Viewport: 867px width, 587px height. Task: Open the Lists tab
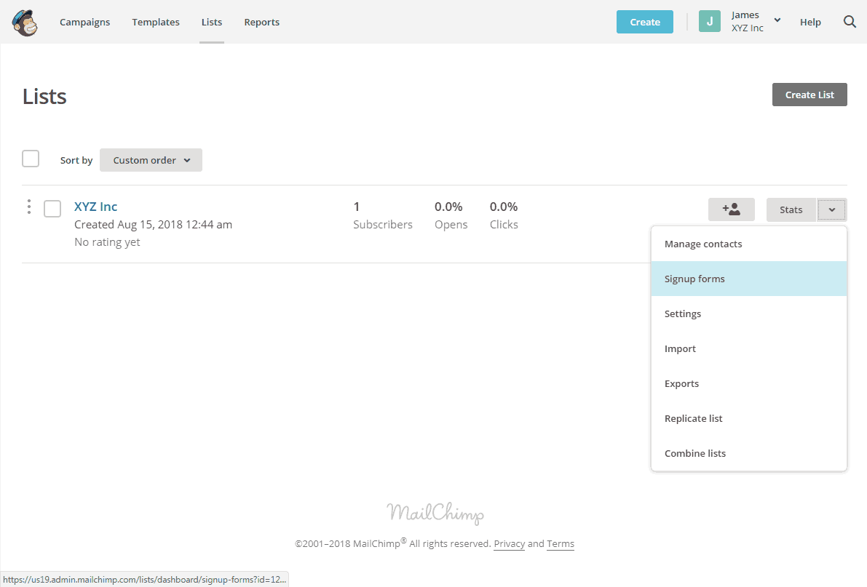click(x=212, y=22)
